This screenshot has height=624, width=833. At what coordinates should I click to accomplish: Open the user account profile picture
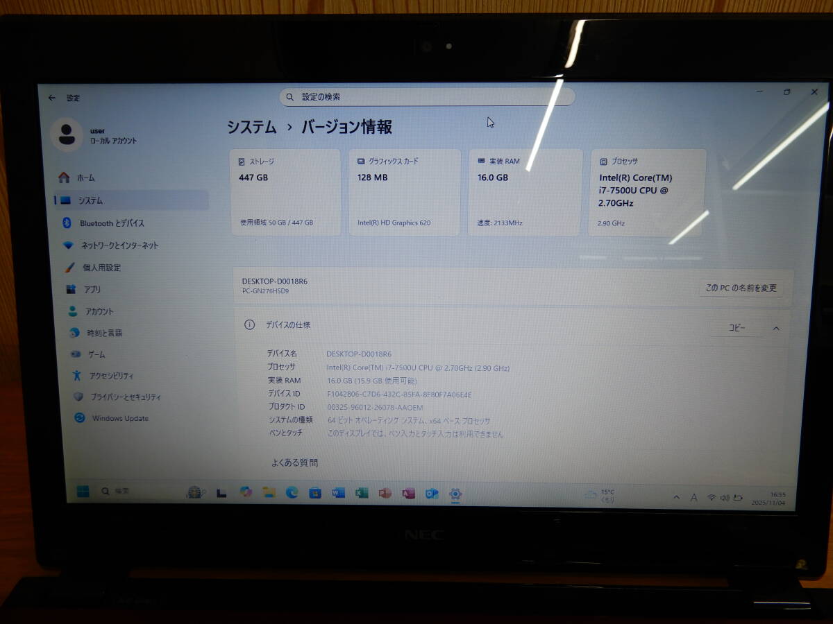(67, 135)
